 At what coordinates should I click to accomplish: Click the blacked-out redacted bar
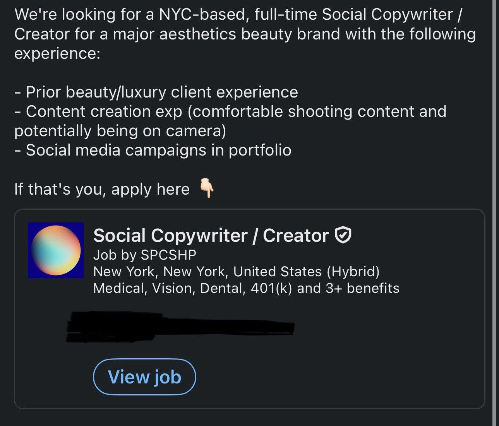point(180,327)
